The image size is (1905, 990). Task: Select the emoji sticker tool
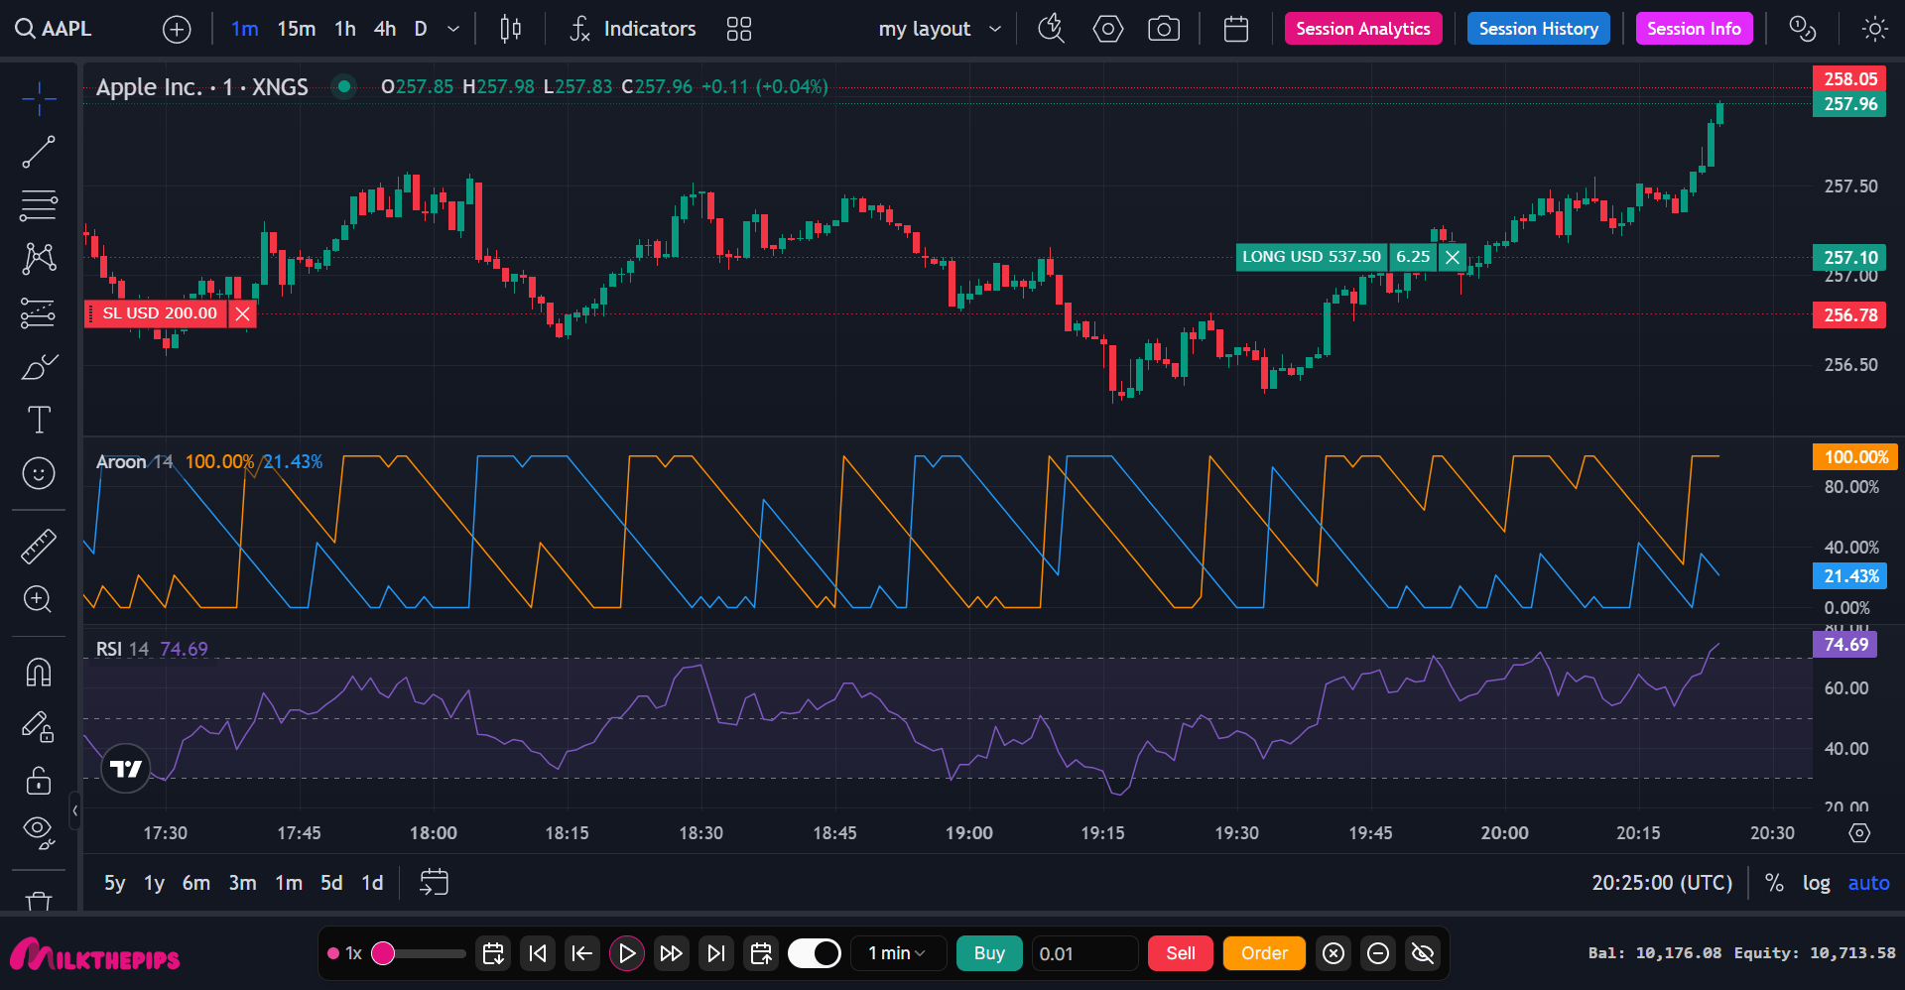point(38,473)
